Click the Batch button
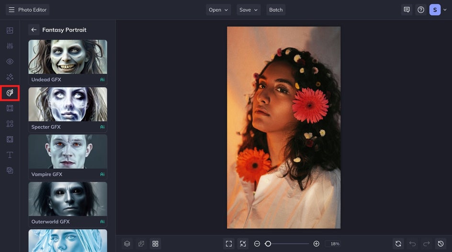Viewport: 452px width, 252px height. coord(276,10)
